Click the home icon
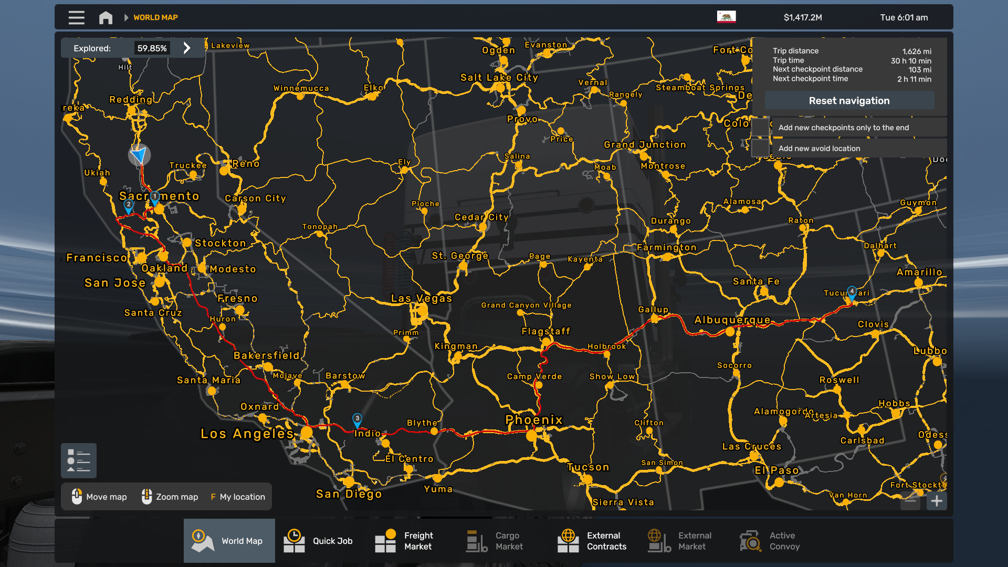Image resolution: width=1008 pixels, height=567 pixels. (106, 17)
